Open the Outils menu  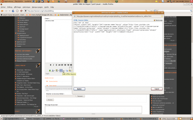tap(46, 7)
